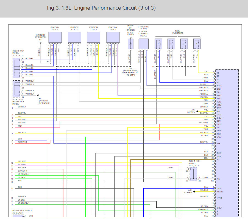Viewport: 248px width, 222px height.
Task: Click the RSD pin label on the ECM
Action: point(219,86)
